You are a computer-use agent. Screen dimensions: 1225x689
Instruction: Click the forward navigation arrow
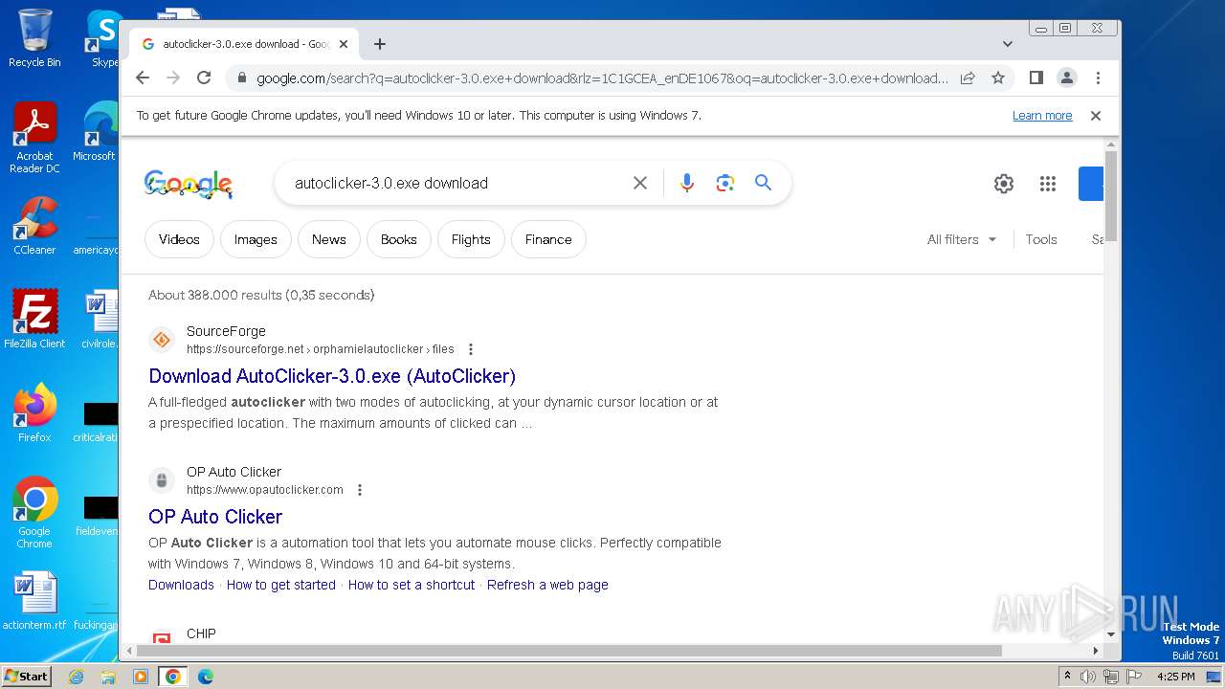173,78
